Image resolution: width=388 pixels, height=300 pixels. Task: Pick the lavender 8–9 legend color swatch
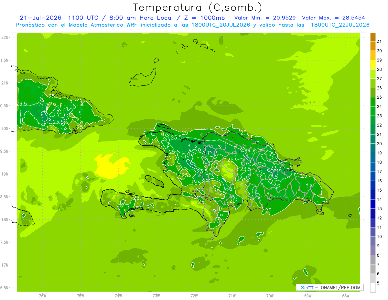[373, 250]
